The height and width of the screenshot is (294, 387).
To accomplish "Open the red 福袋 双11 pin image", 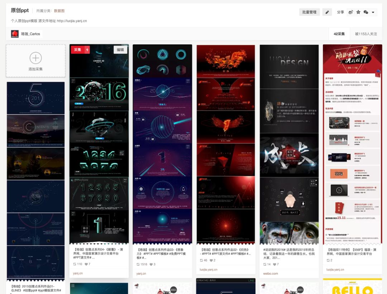I will (353, 144).
